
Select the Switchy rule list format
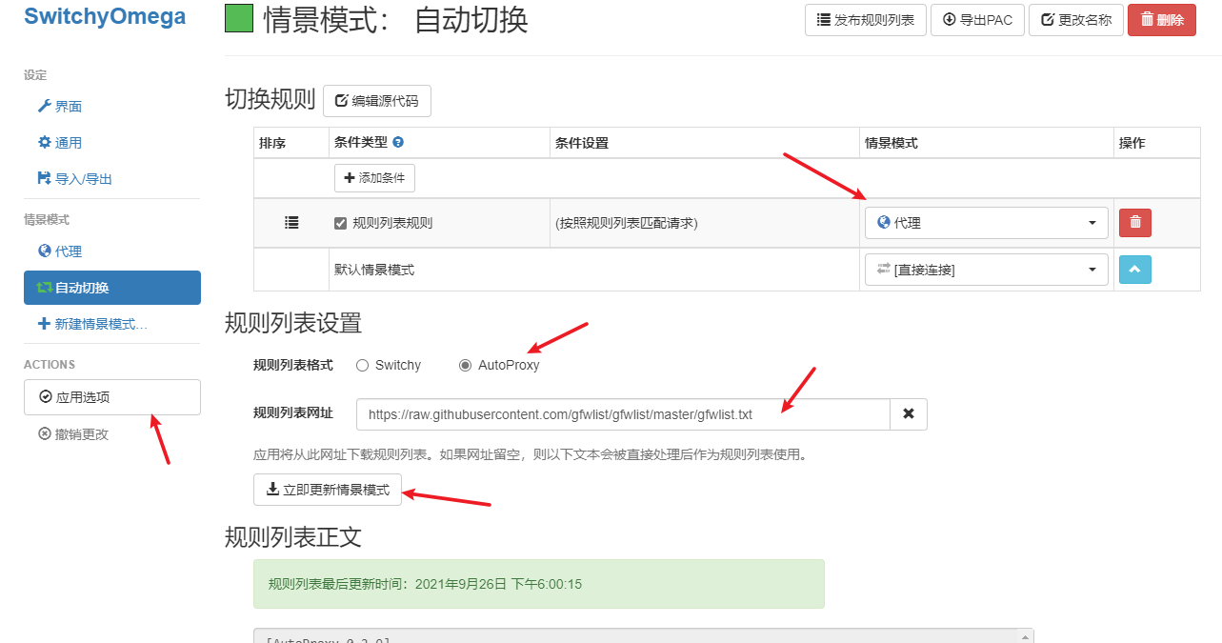click(x=362, y=365)
